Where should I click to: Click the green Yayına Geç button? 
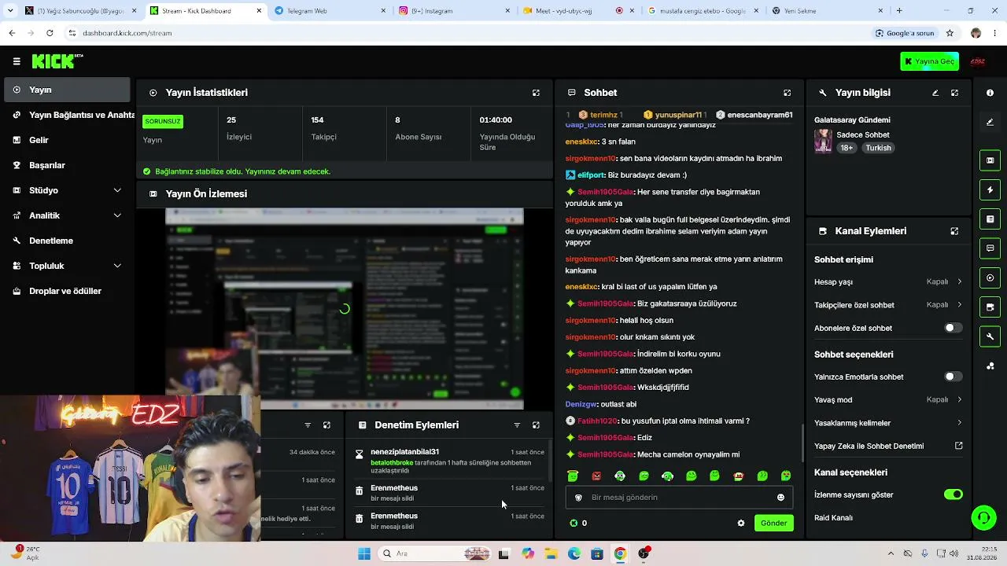click(x=929, y=61)
